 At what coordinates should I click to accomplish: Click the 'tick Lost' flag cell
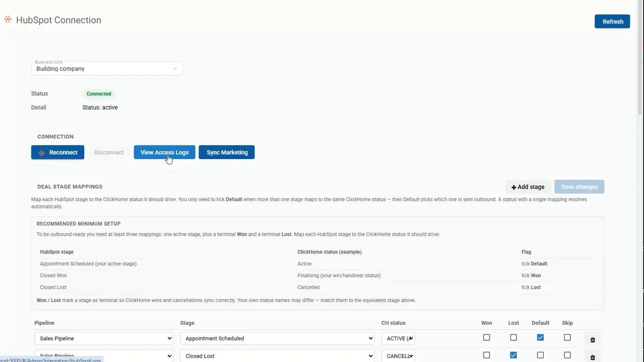tap(531, 287)
